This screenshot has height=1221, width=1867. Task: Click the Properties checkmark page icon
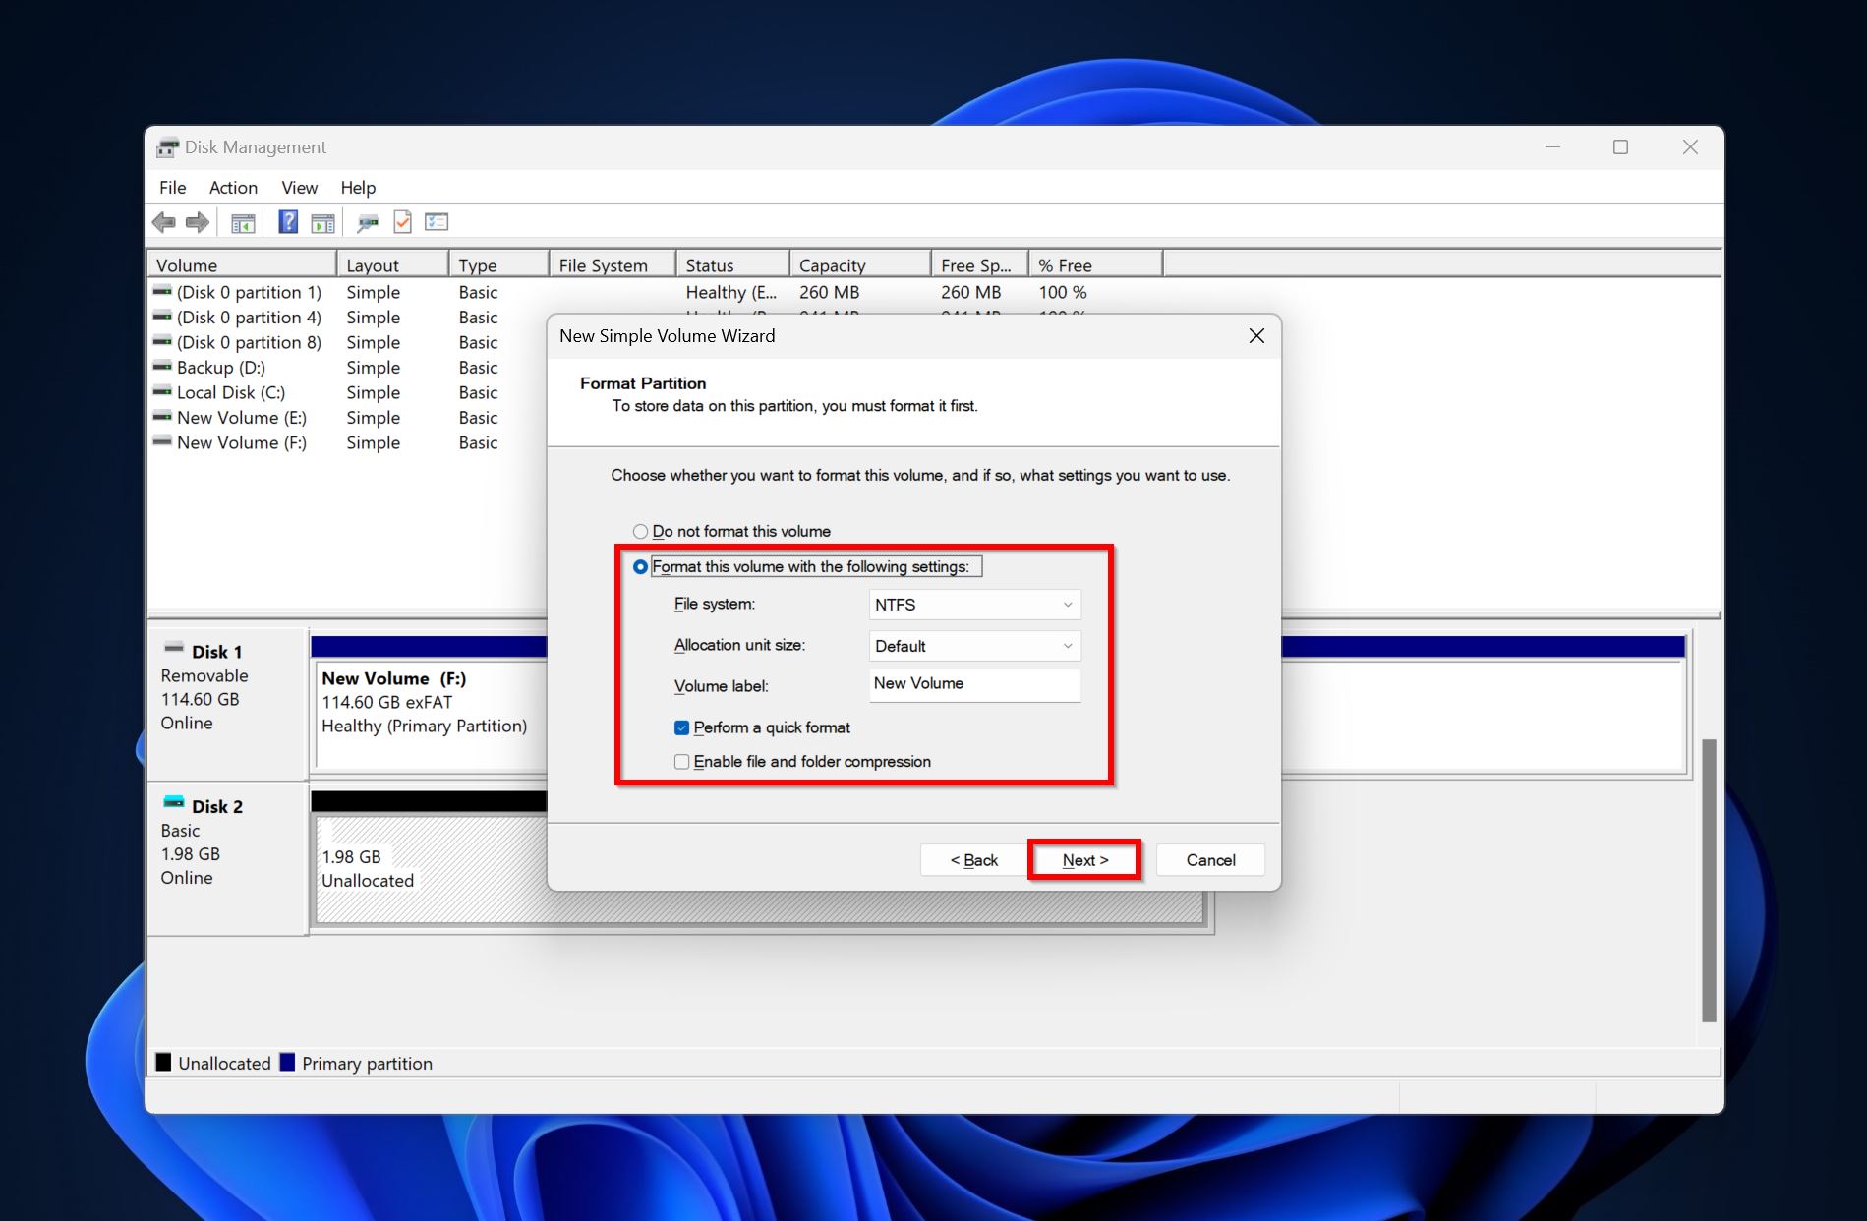402,222
